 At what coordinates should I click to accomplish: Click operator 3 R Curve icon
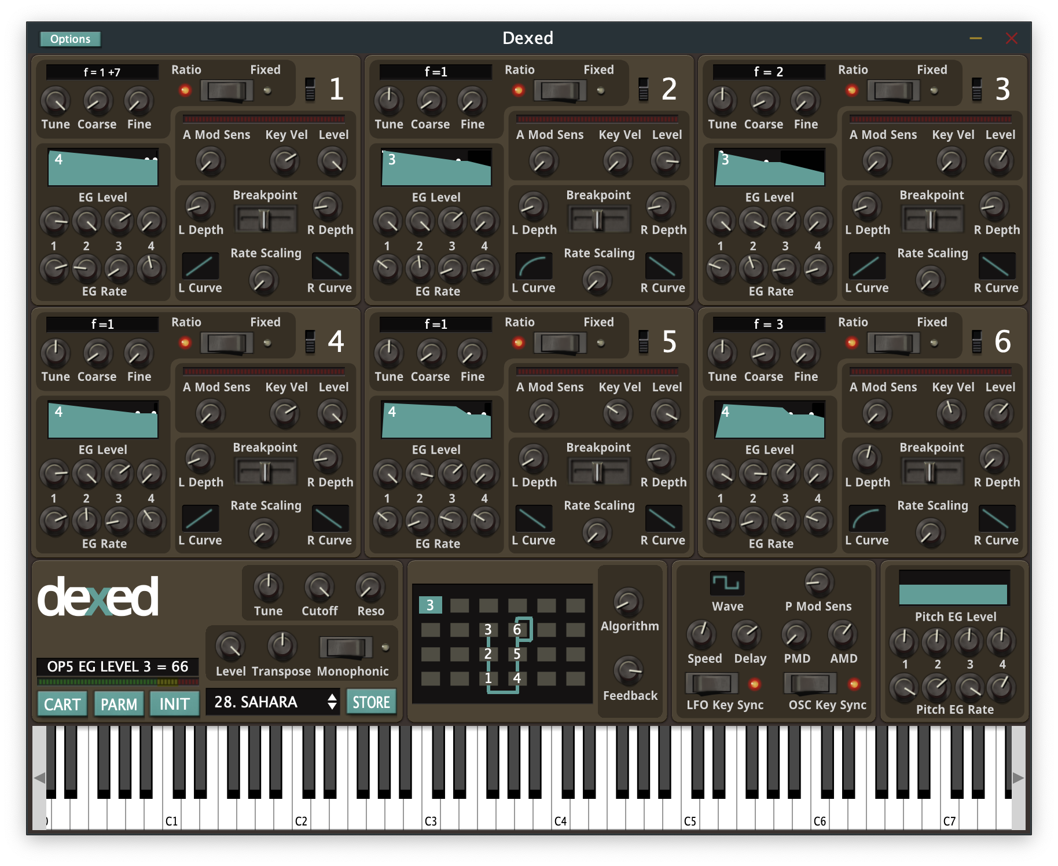point(997,266)
